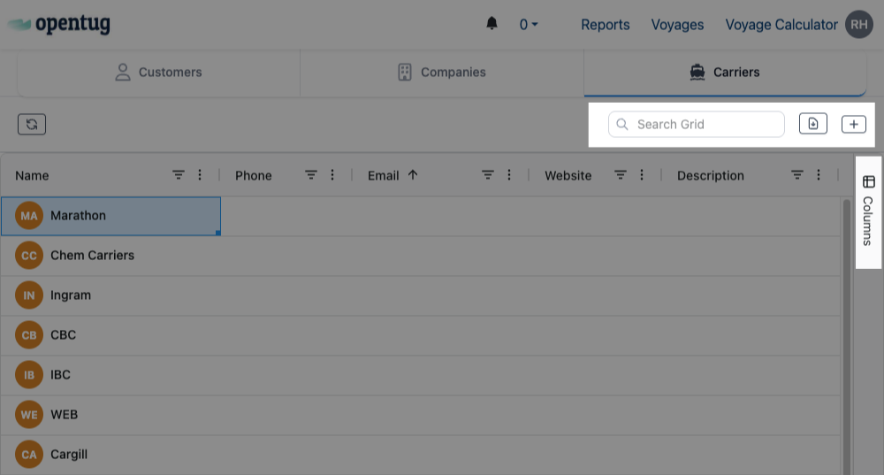Viewport: 884px width, 475px height.
Task: Click the add carrier plus button
Action: [853, 125]
